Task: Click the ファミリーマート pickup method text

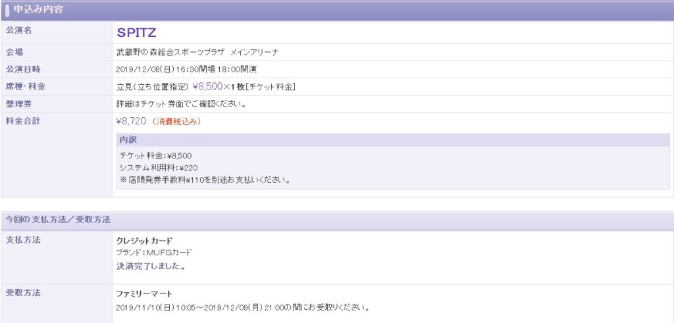Action: [x=144, y=293]
